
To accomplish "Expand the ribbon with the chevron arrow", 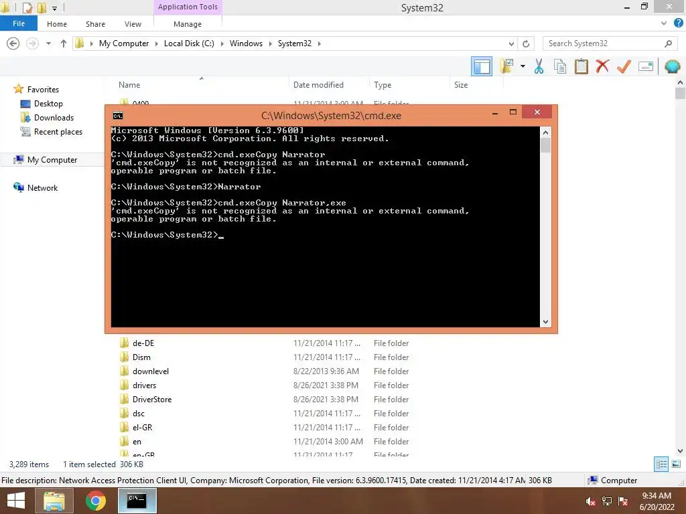I will point(664,23).
